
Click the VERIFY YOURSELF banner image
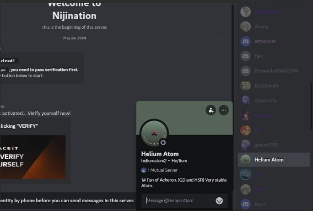pyautogui.click(x=33, y=157)
